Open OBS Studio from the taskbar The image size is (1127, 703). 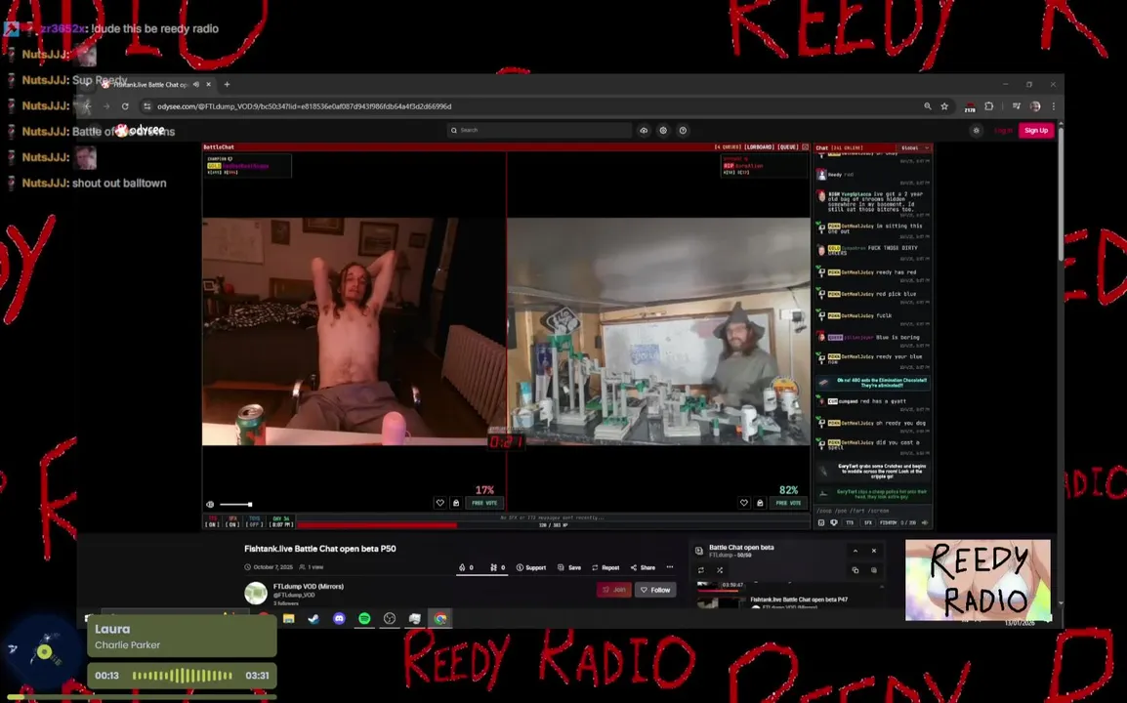[390, 618]
